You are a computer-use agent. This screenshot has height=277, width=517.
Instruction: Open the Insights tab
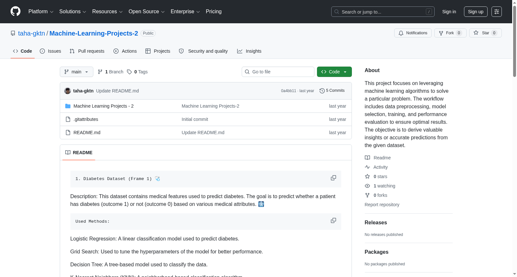coord(249,51)
